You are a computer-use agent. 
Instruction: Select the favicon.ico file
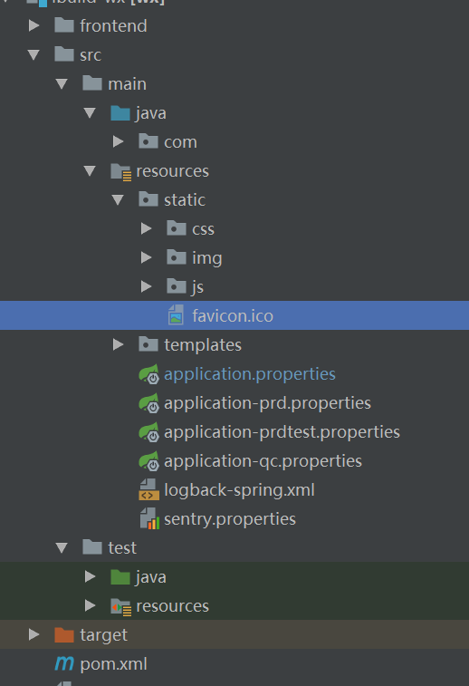pos(234,315)
